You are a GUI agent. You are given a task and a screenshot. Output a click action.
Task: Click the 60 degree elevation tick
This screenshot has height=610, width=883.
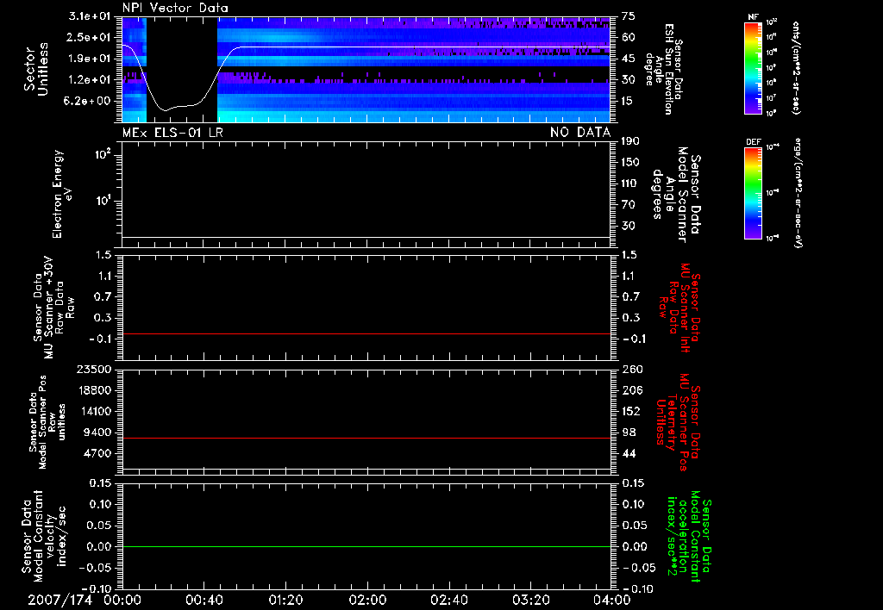(x=628, y=37)
